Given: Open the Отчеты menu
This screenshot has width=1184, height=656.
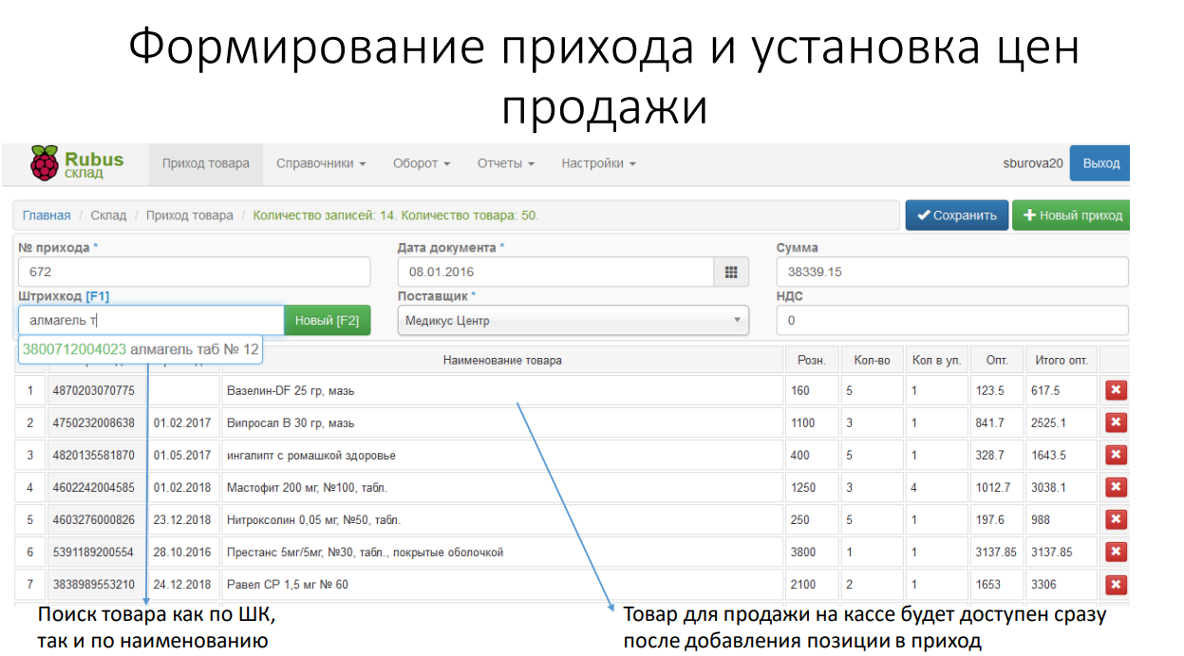Looking at the screenshot, I should [x=505, y=163].
